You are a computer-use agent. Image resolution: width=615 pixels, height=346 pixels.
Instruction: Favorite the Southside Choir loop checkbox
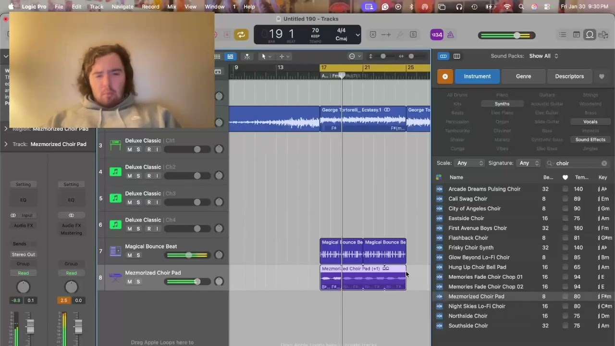[x=565, y=326]
